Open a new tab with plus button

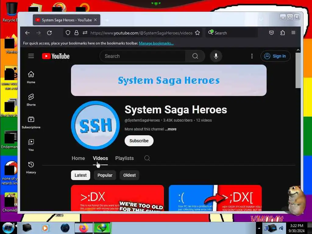click(107, 20)
